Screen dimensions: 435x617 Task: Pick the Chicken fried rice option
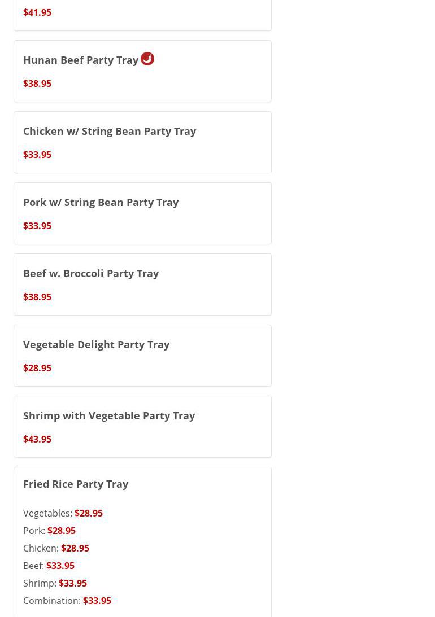click(x=56, y=548)
